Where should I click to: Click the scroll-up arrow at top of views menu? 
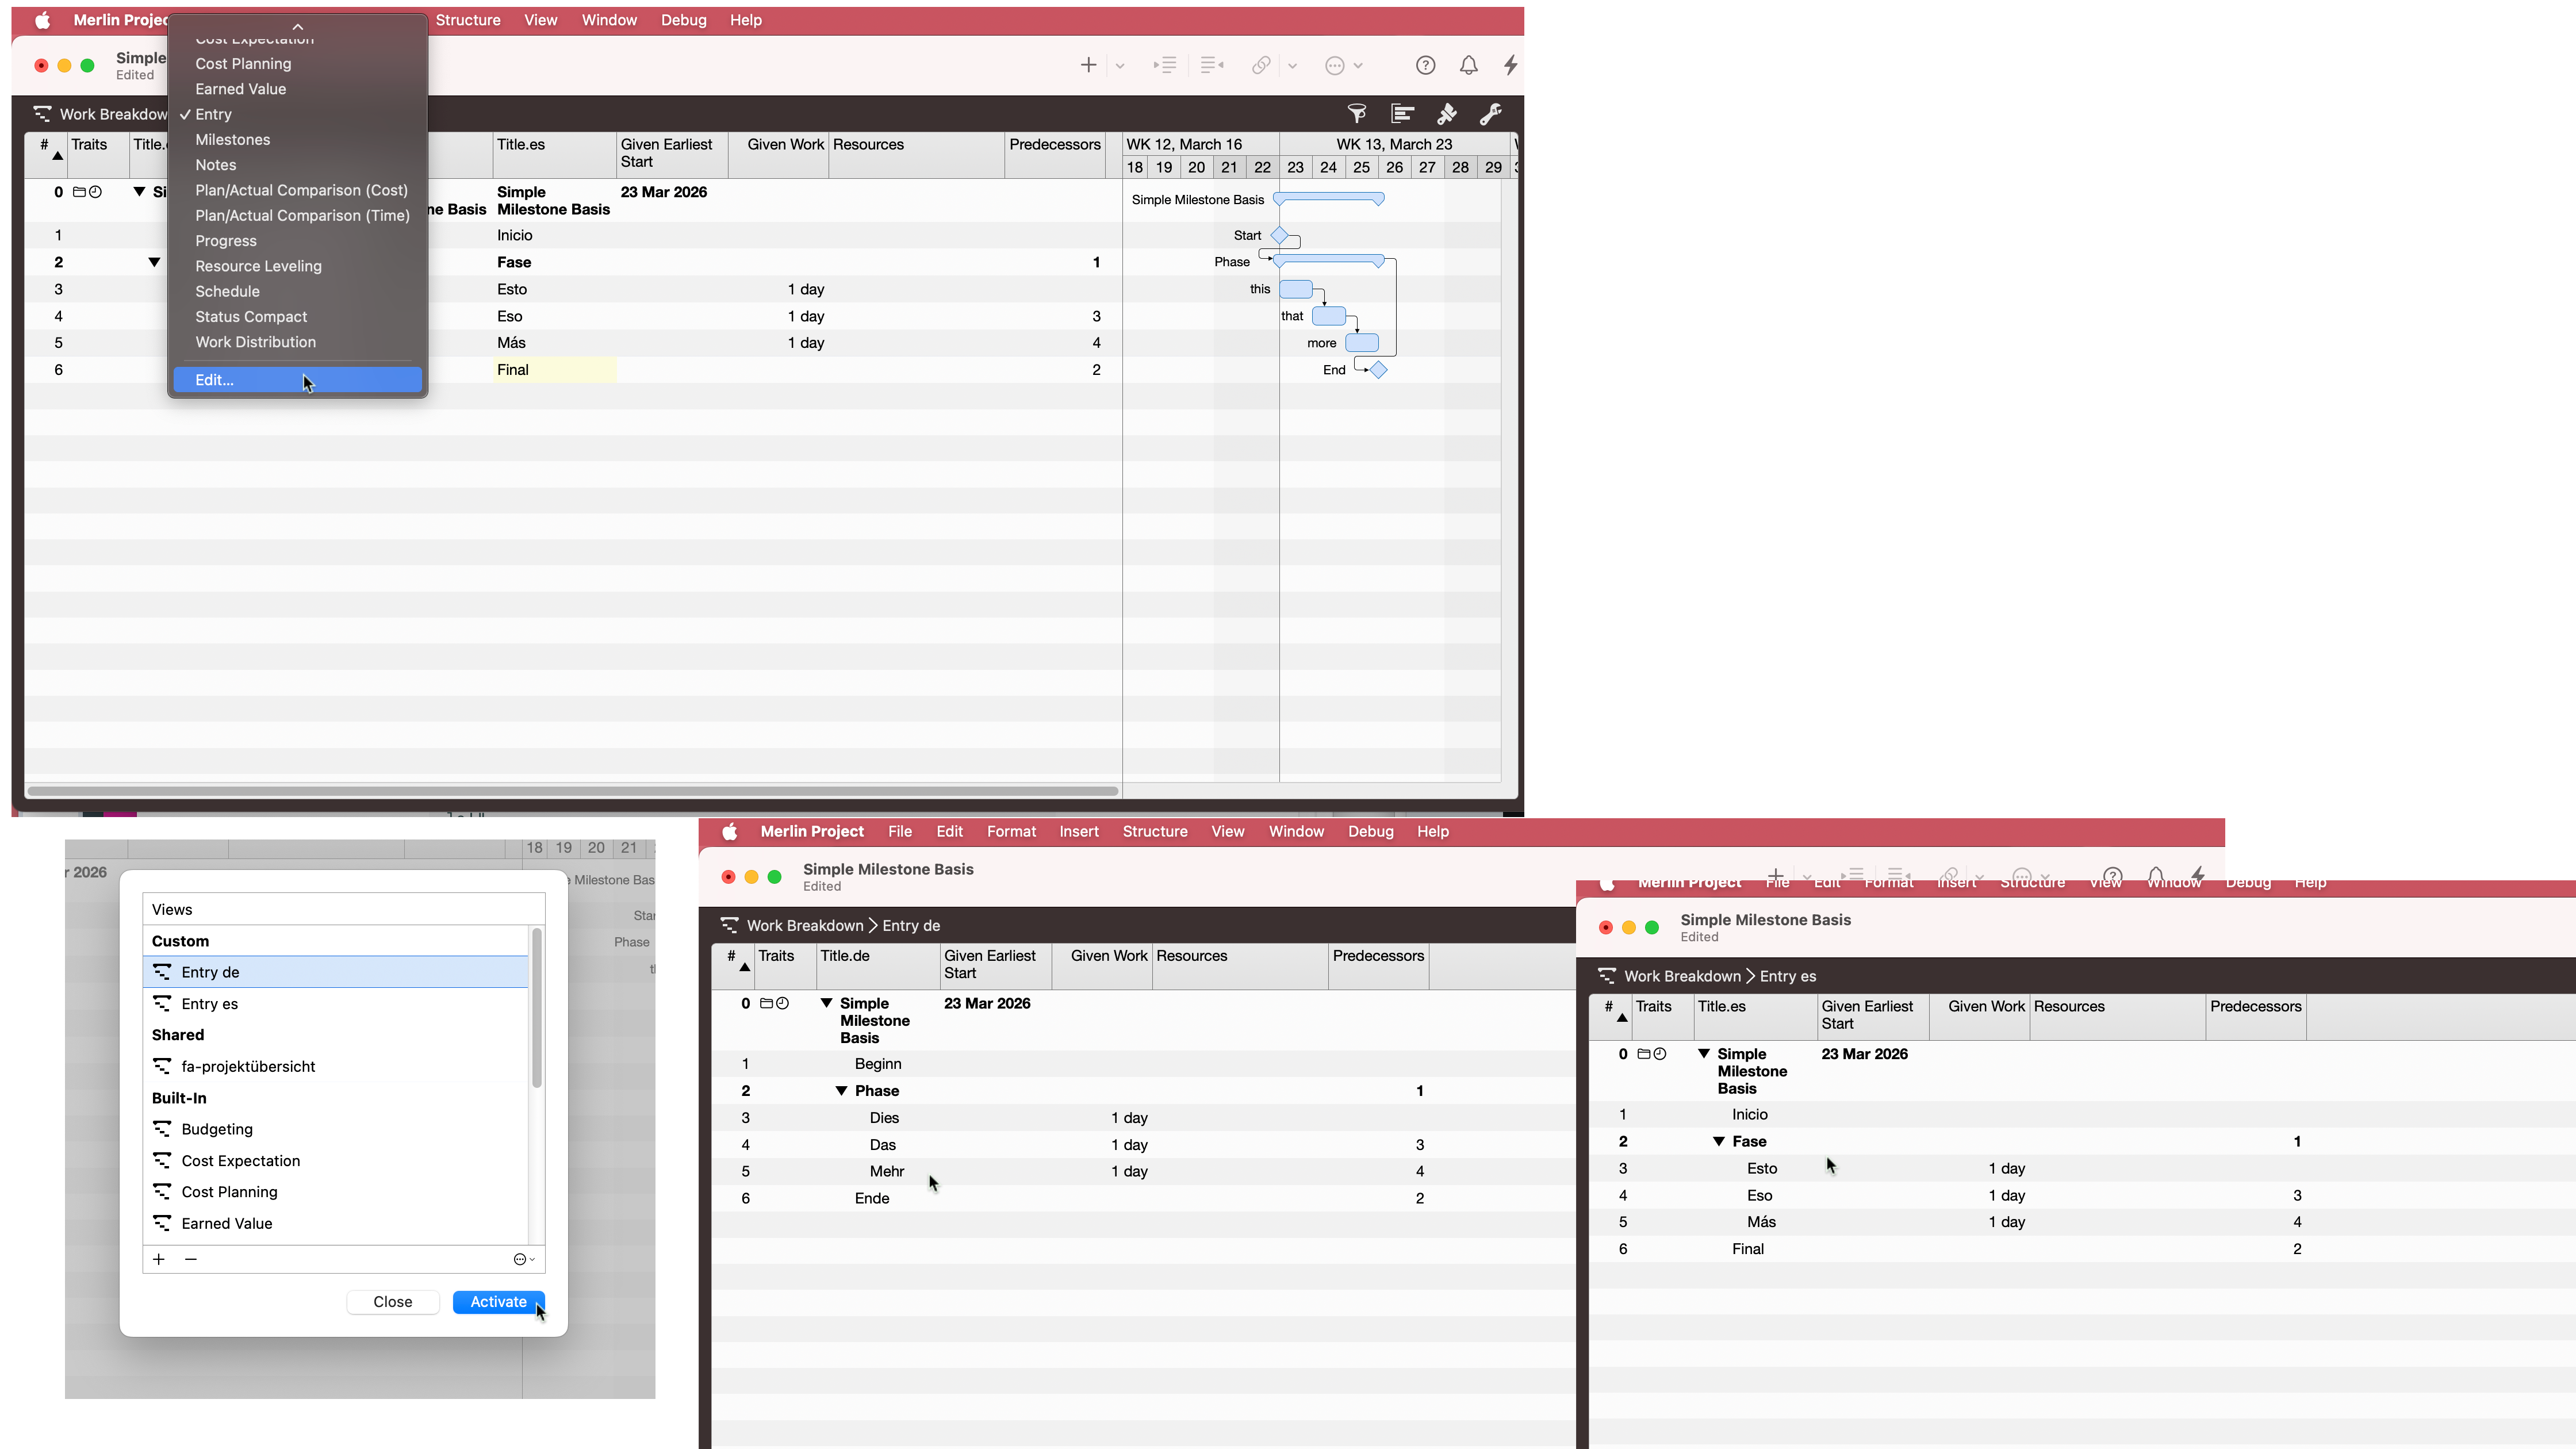(x=297, y=26)
